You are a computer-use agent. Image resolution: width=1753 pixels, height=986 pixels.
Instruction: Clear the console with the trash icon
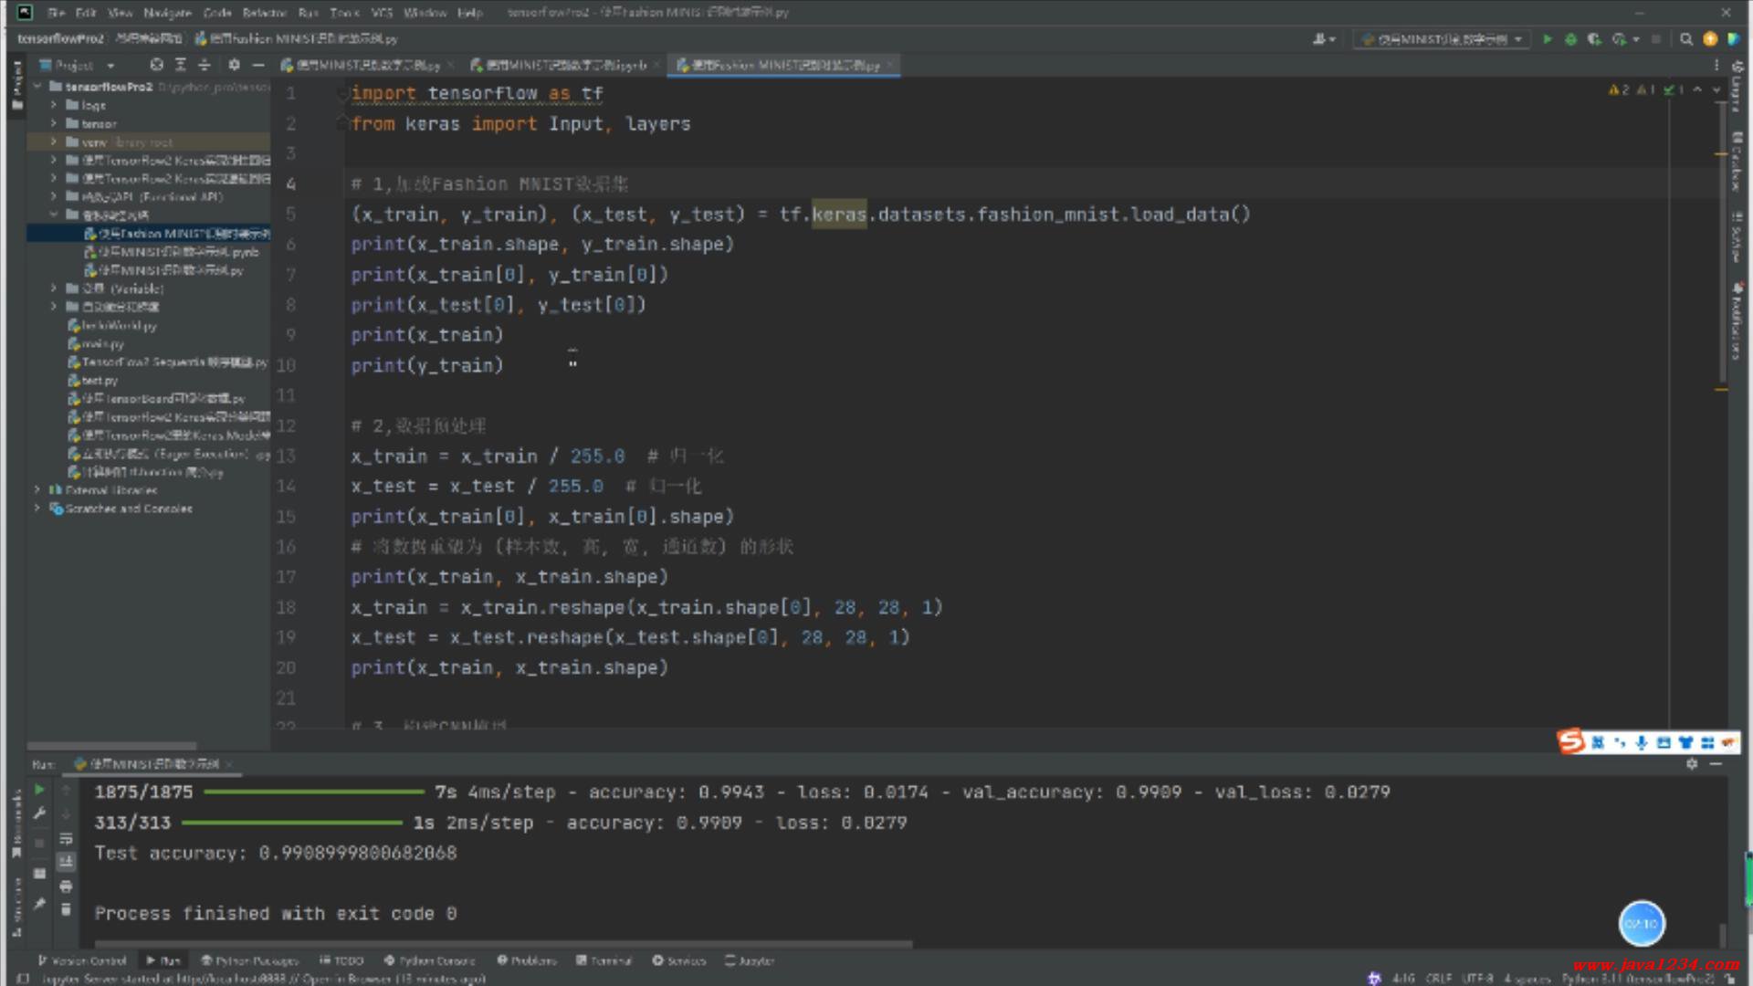pos(66,909)
